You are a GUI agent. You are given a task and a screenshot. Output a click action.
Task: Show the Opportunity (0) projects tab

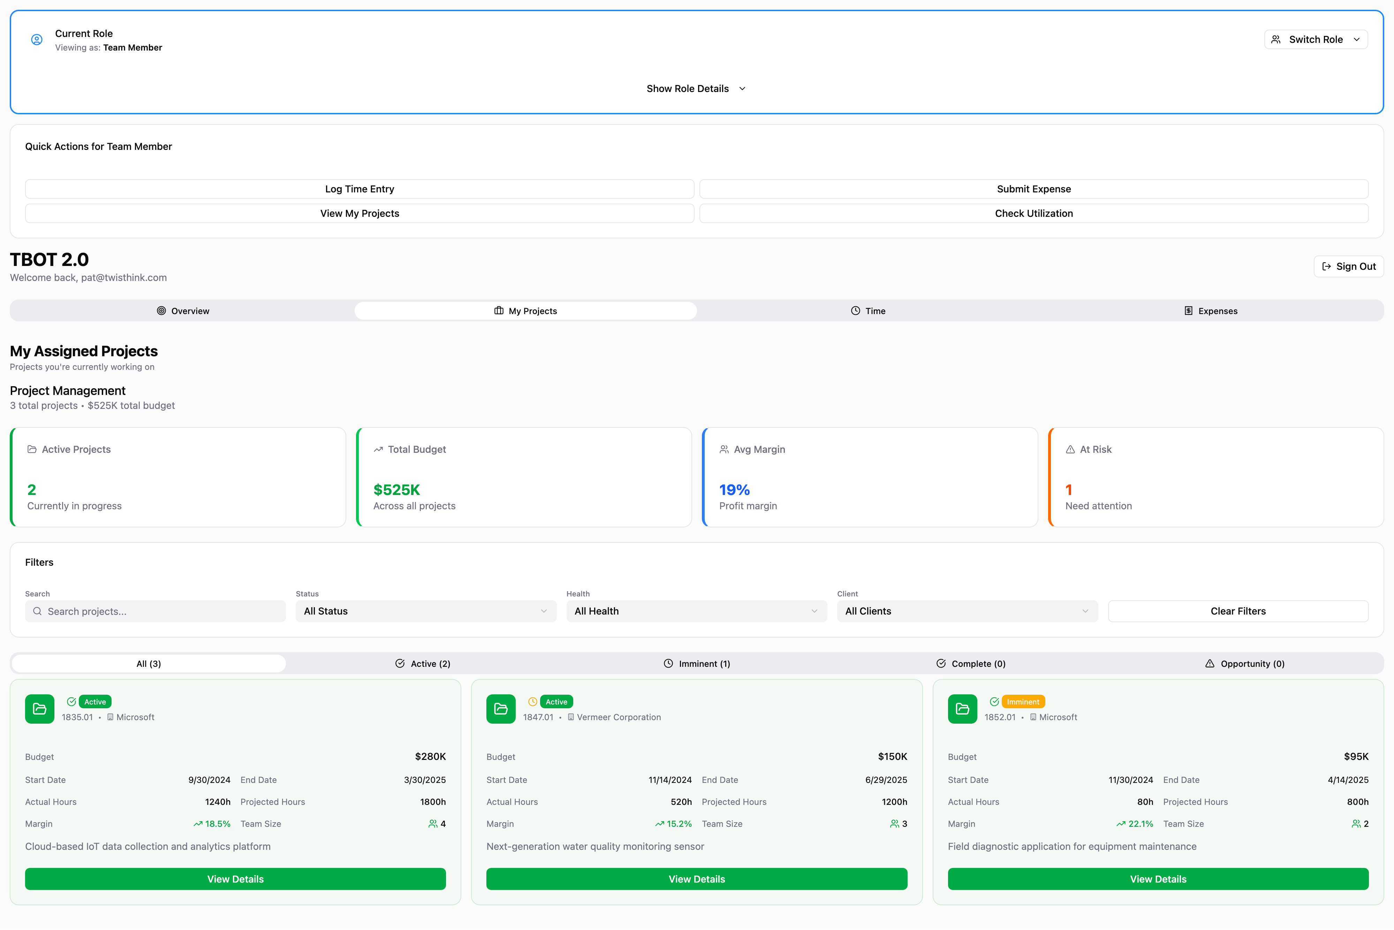coord(1244,664)
